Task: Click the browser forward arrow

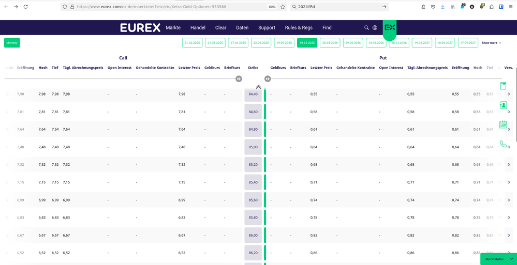Action: 16,7
